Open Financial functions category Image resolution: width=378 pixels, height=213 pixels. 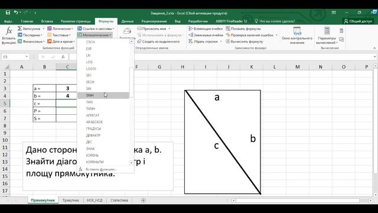tap(31, 41)
